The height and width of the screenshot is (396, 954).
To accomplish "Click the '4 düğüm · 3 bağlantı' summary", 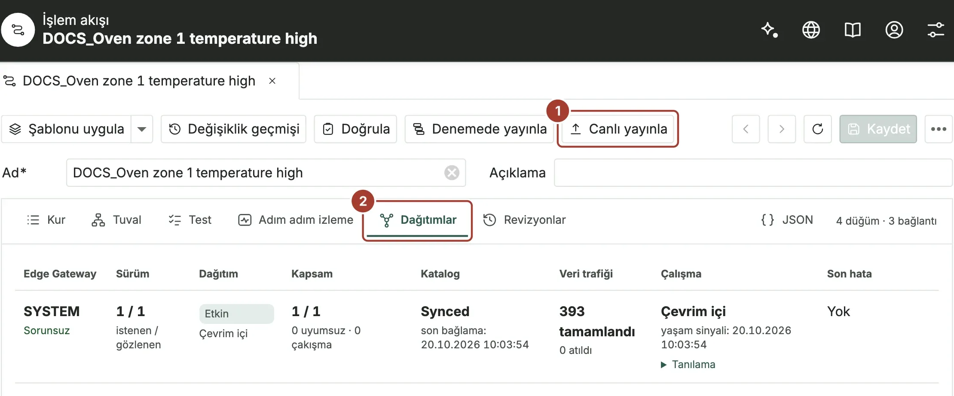I will coord(887,221).
